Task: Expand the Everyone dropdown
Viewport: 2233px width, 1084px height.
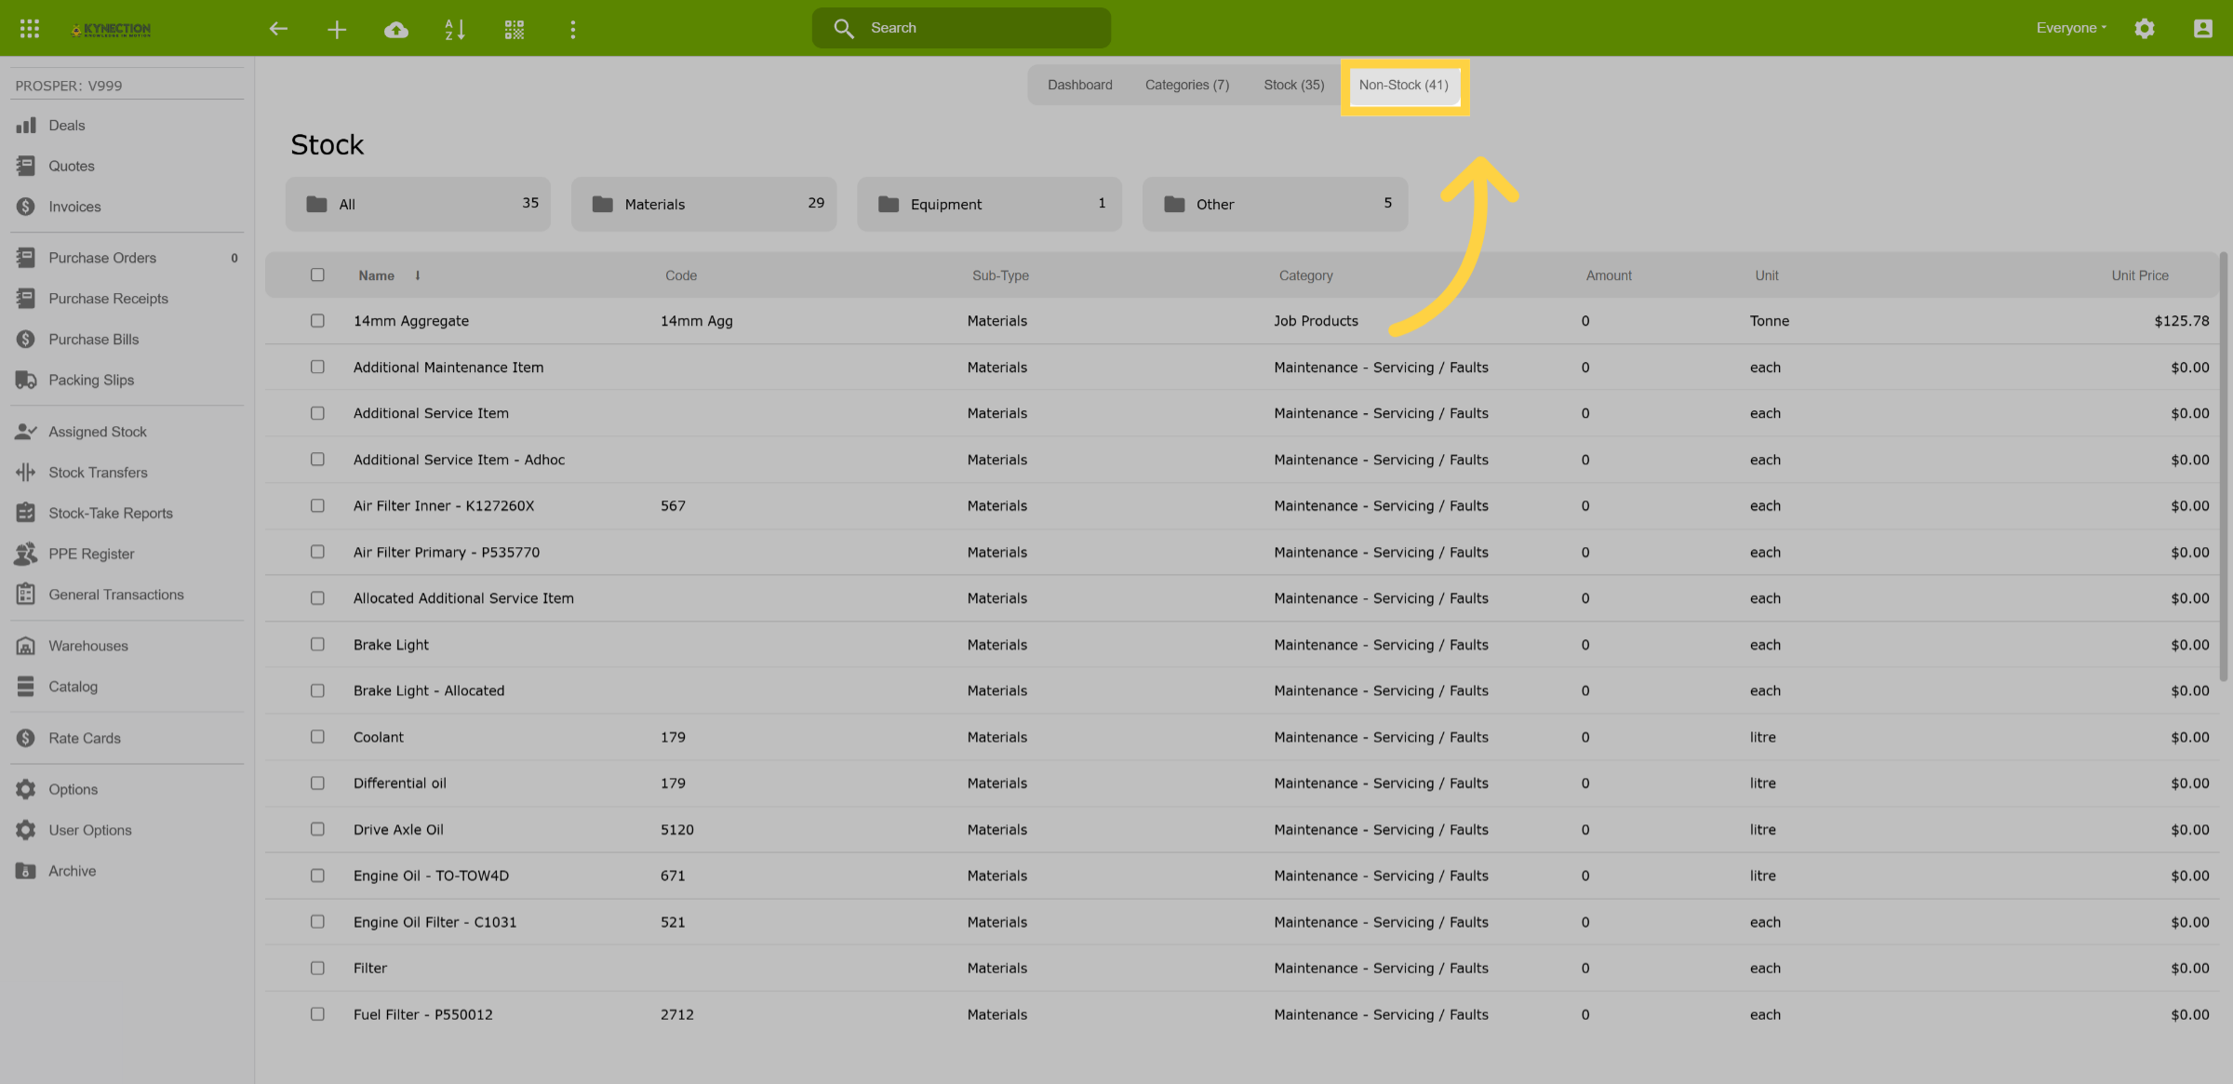Action: (x=2072, y=28)
